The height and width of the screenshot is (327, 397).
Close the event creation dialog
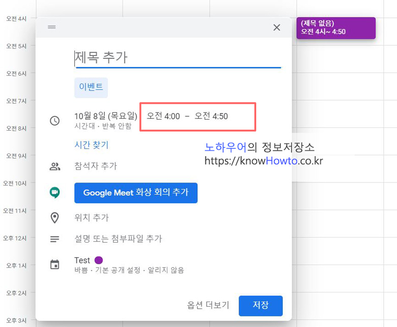tap(277, 27)
